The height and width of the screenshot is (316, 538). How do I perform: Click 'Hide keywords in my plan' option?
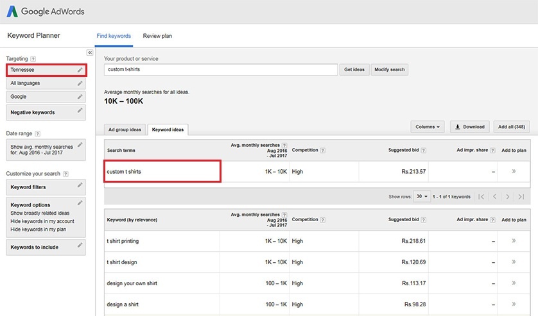click(x=38, y=229)
